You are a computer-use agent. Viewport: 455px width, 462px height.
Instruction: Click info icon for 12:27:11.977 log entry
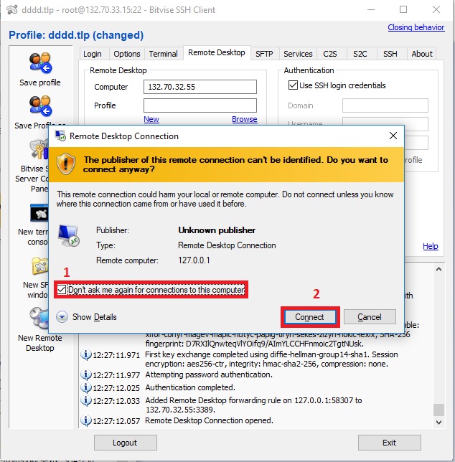coord(85,374)
